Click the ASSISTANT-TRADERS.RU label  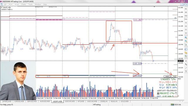tap(167, 91)
